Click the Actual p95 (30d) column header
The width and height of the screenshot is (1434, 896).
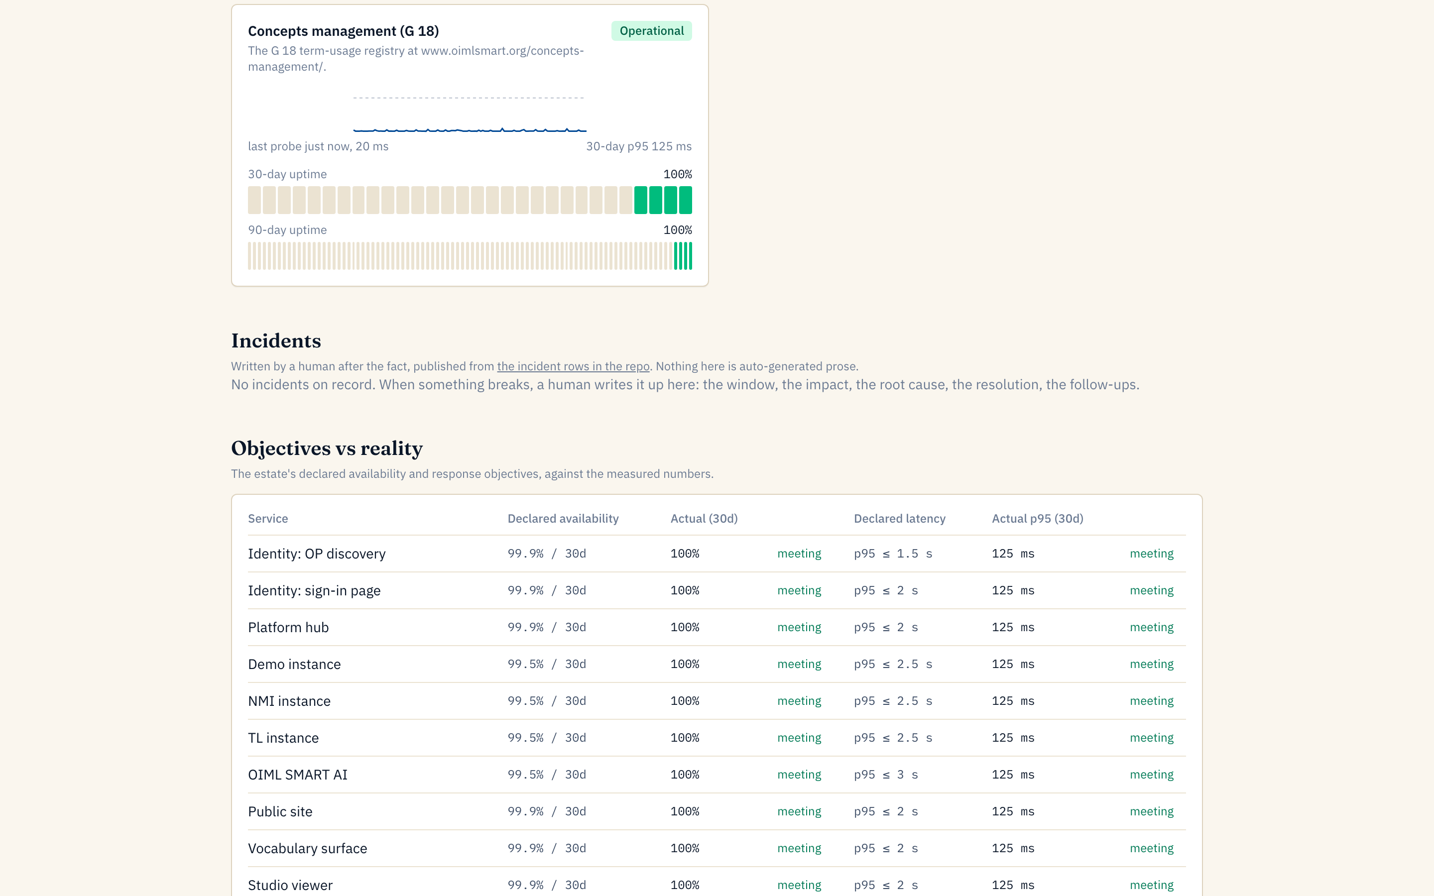tap(1038, 519)
